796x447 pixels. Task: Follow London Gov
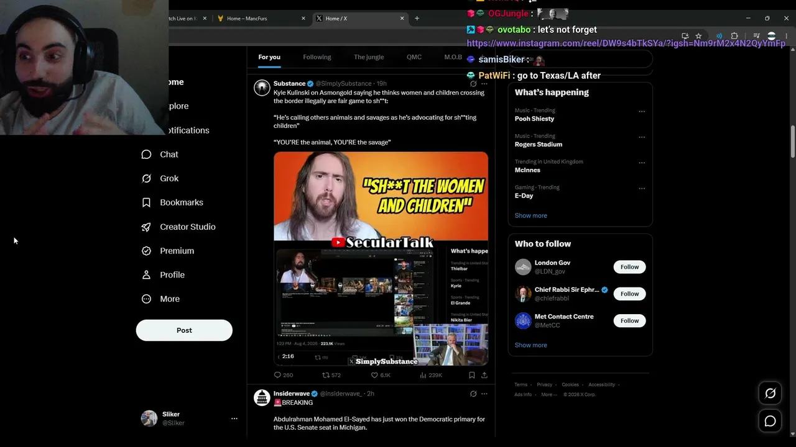pyautogui.click(x=629, y=267)
